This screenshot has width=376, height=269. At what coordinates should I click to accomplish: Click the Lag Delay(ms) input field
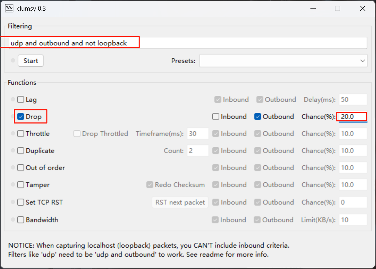353,99
